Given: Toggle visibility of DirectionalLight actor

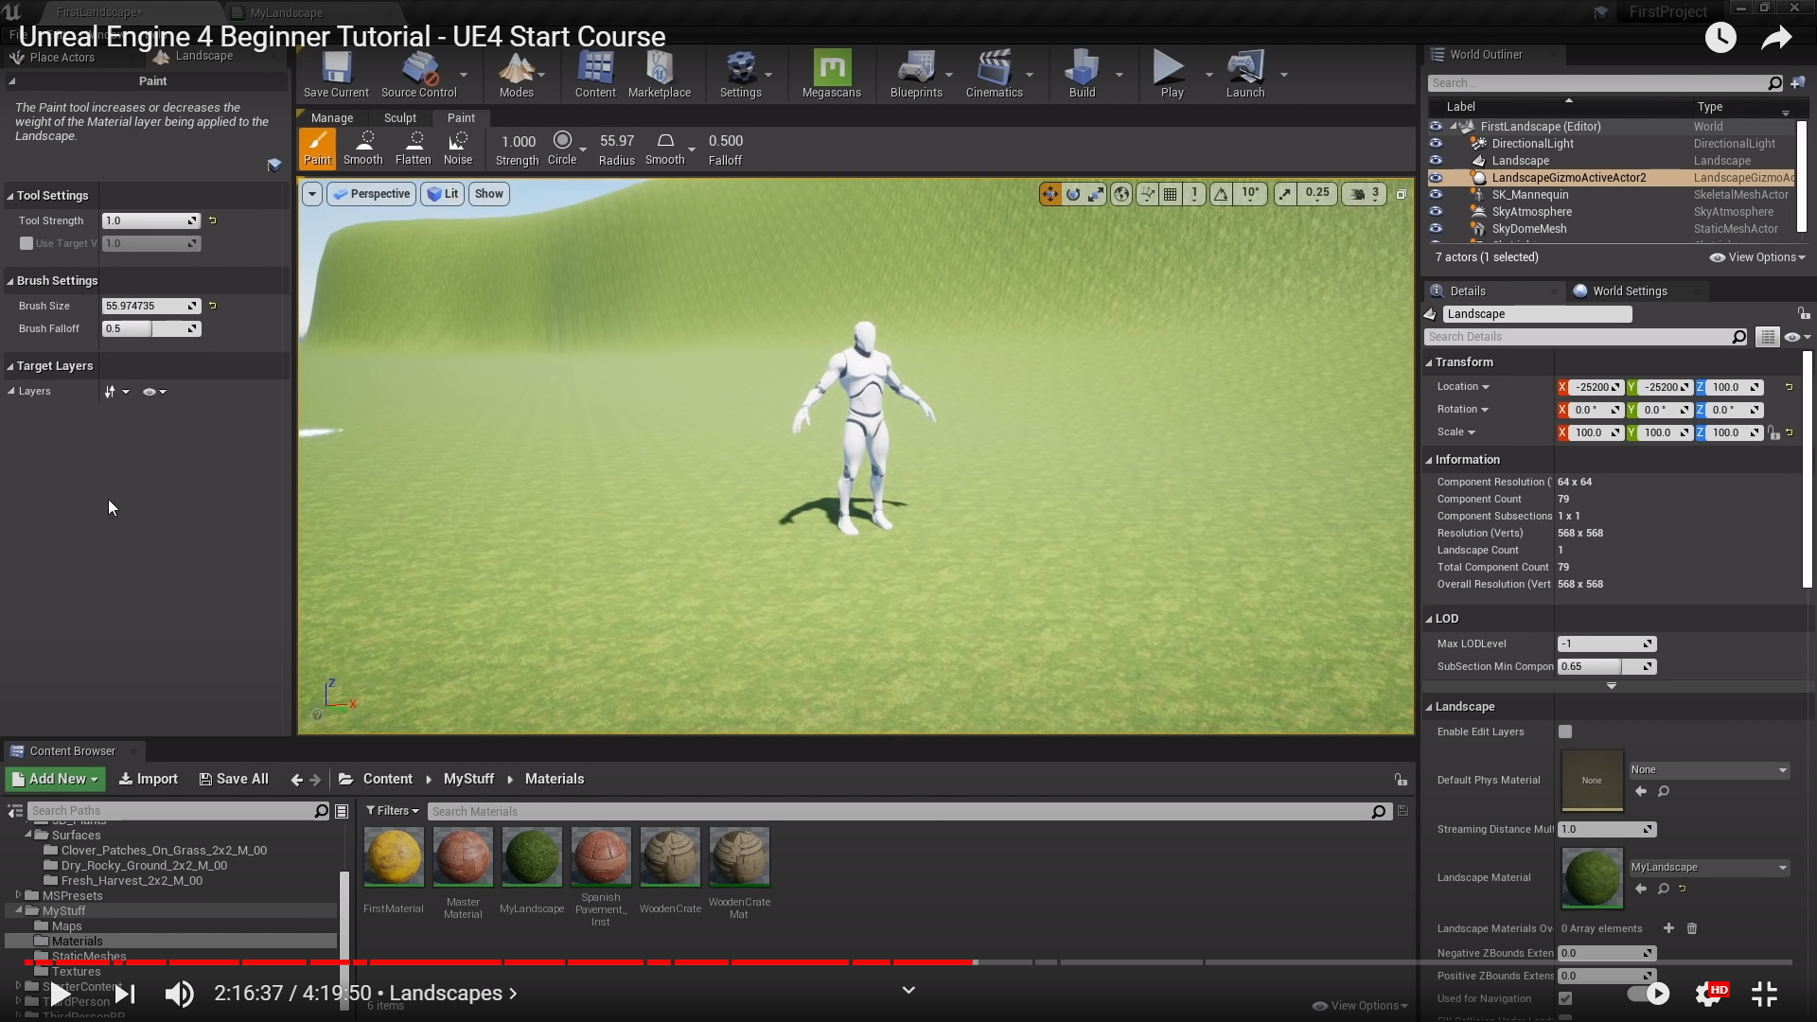Looking at the screenshot, I should click(x=1436, y=144).
